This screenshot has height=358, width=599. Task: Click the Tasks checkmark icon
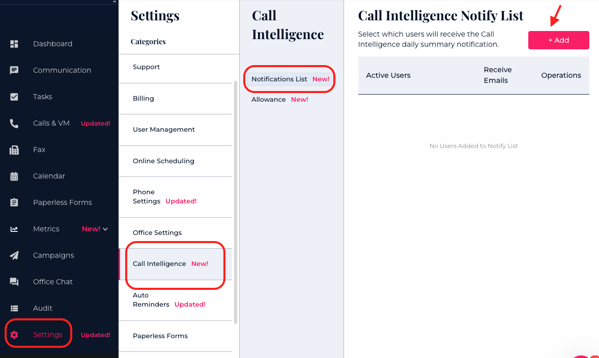(14, 97)
